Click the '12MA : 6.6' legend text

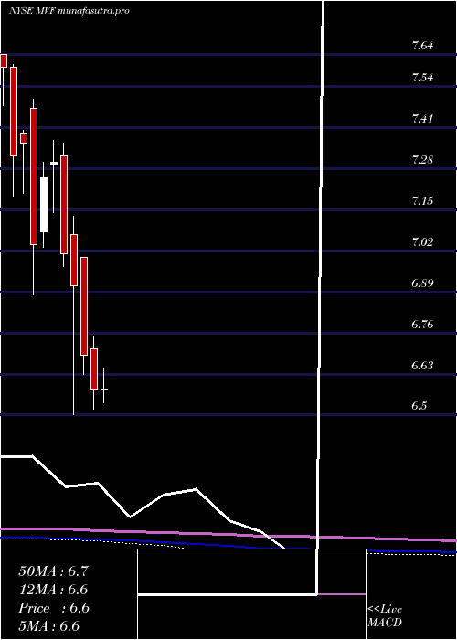click(53, 590)
